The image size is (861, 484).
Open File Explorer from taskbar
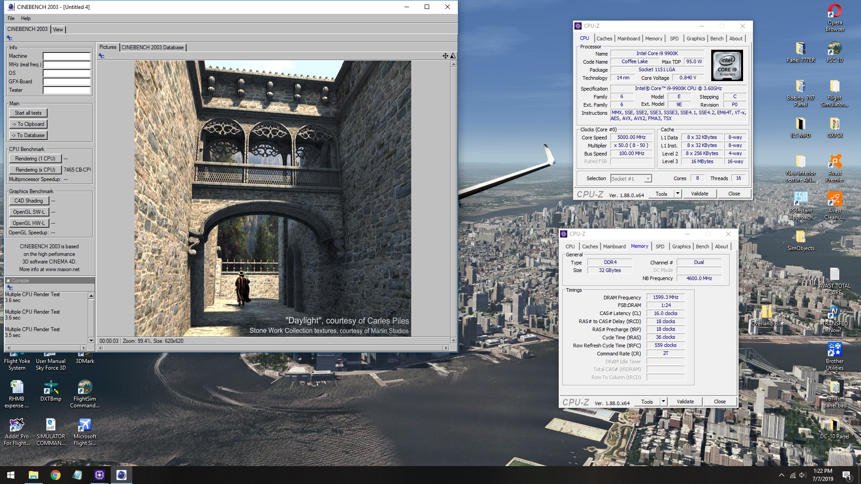click(x=34, y=475)
